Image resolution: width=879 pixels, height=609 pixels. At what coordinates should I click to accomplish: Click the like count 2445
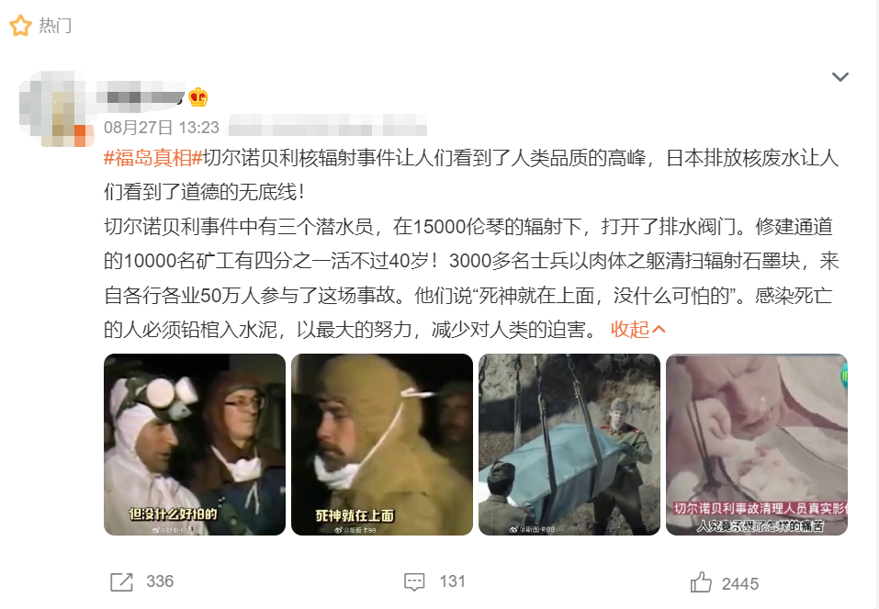point(740,584)
